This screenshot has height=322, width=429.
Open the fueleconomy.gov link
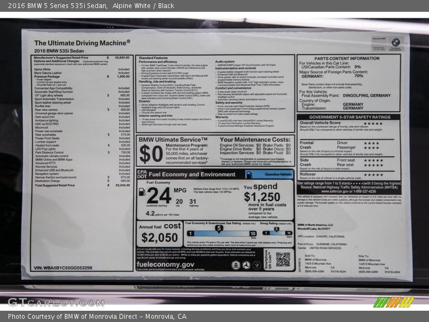[166, 264]
